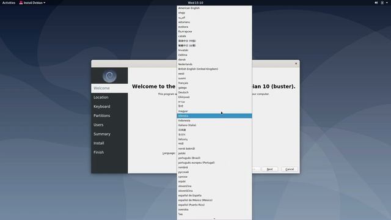
Task: Choose português (Brasil) from language list
Action: (214, 158)
